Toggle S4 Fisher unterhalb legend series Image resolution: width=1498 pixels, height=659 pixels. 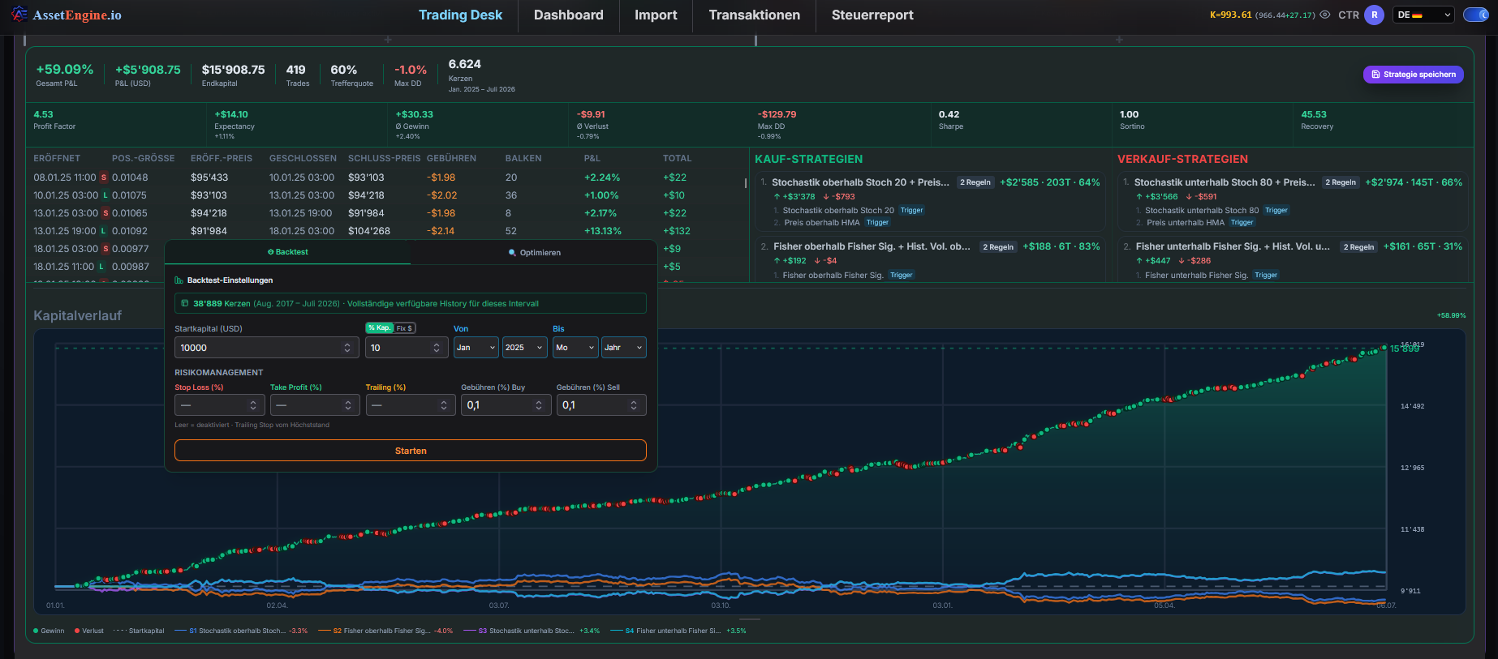678,631
